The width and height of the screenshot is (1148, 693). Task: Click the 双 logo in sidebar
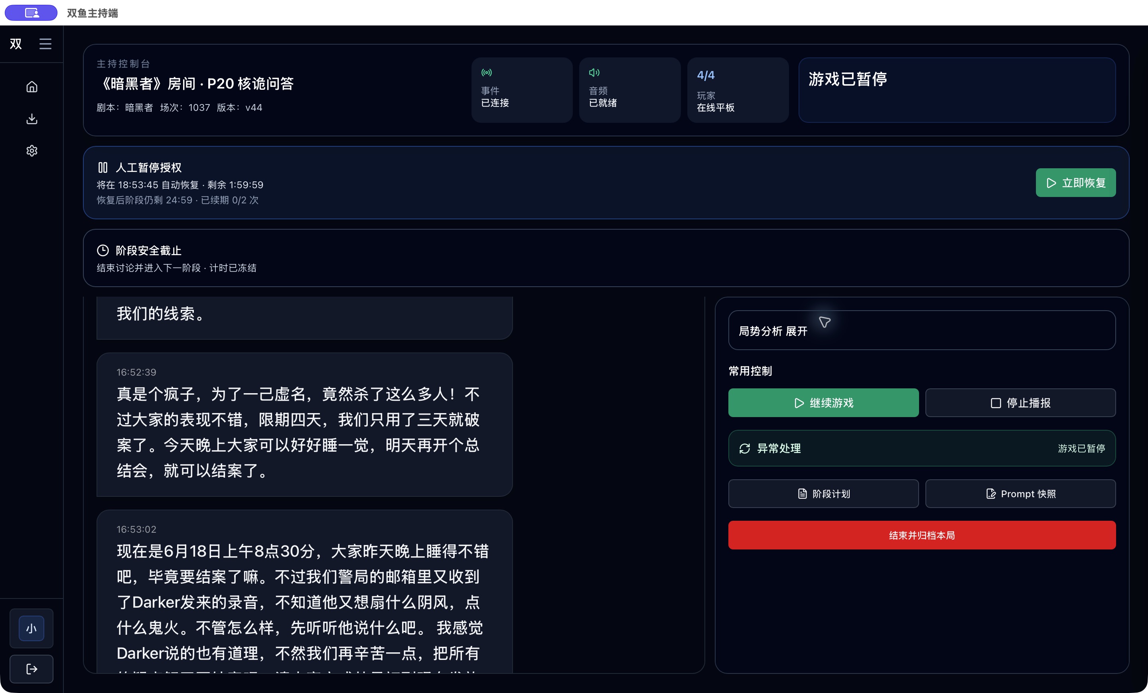tap(16, 44)
